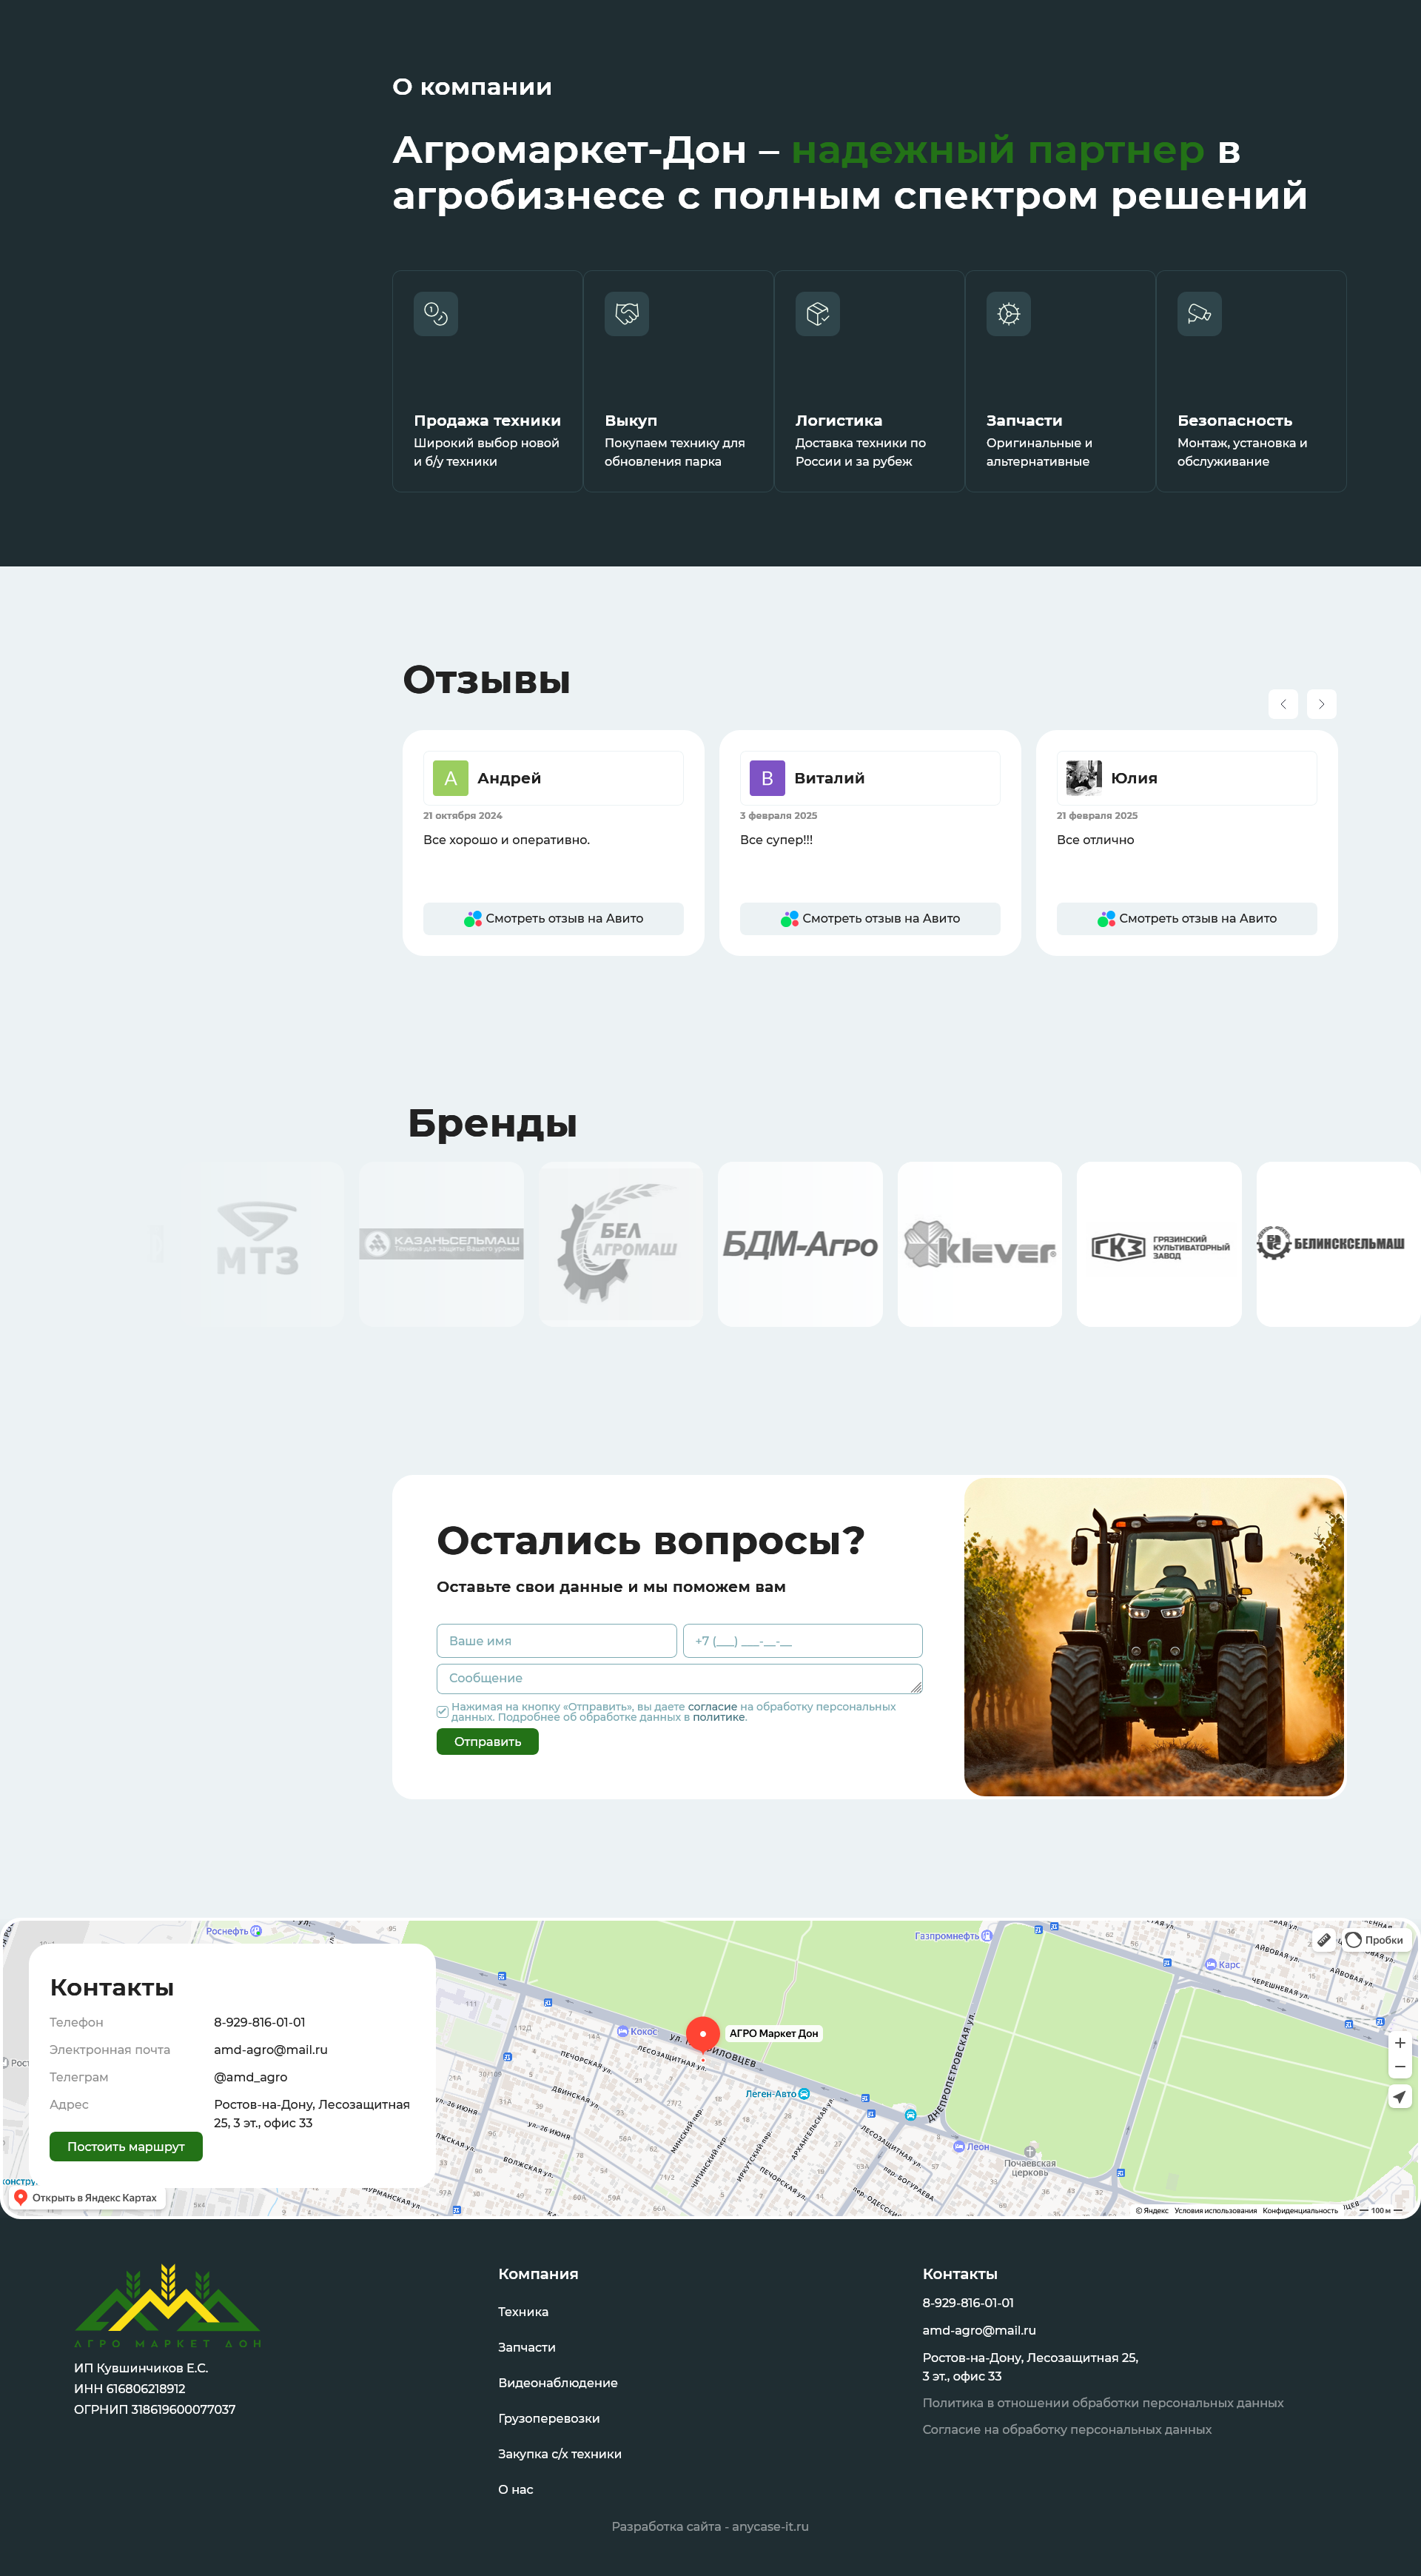Click the Ваше имя input field

(557, 1641)
